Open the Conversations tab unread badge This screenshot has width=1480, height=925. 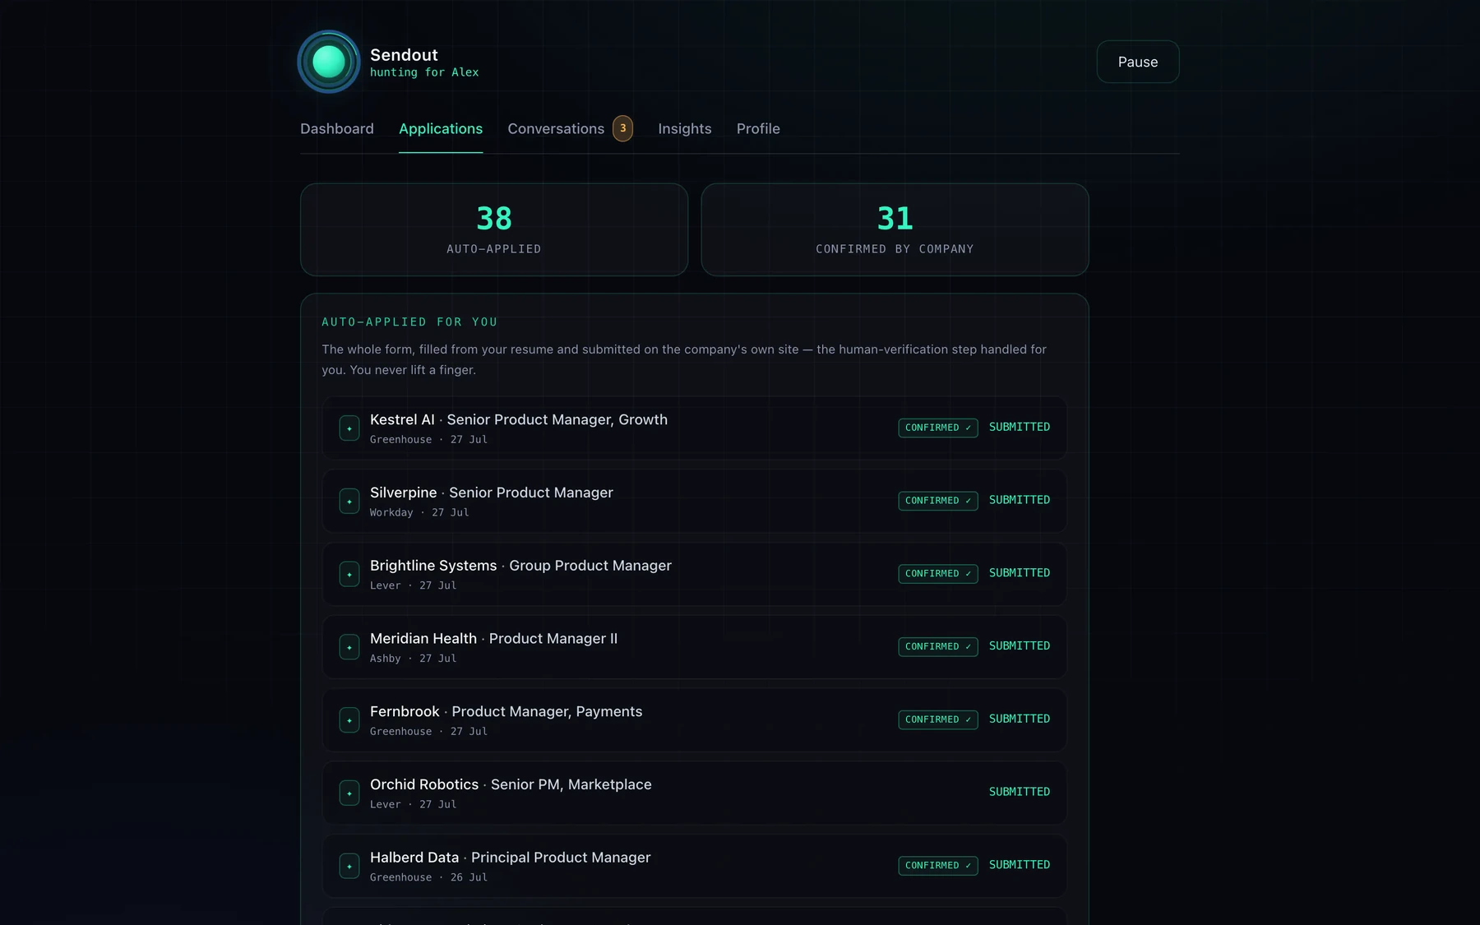623,128
